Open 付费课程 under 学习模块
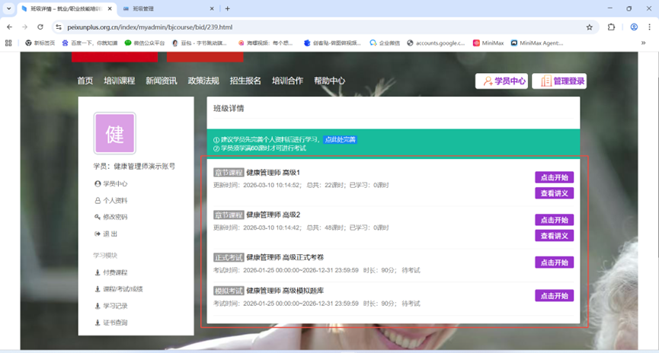Screen dimensions: 659x353 (114, 272)
